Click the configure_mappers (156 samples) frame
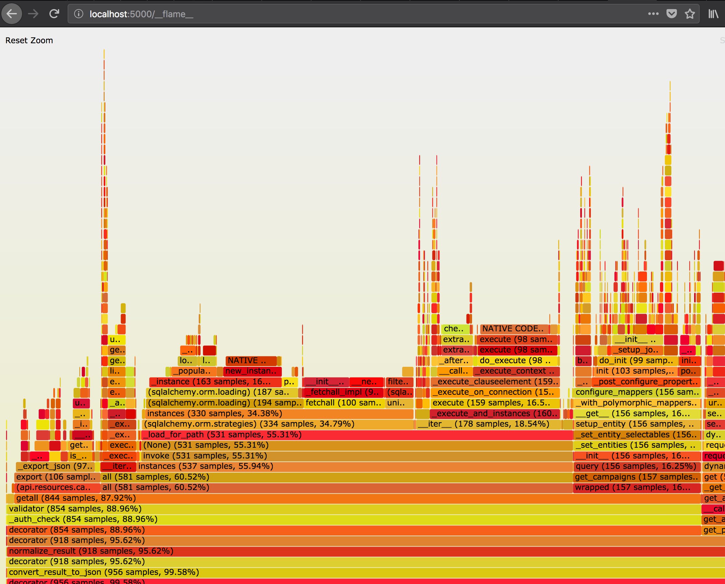Image resolution: width=725 pixels, height=584 pixels. coord(637,392)
